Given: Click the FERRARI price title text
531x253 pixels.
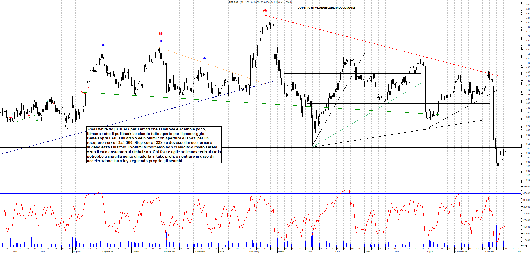Looking at the screenshot, I should pos(260,2).
